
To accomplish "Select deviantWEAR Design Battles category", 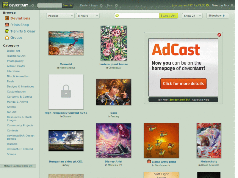I will pos(21,137).
